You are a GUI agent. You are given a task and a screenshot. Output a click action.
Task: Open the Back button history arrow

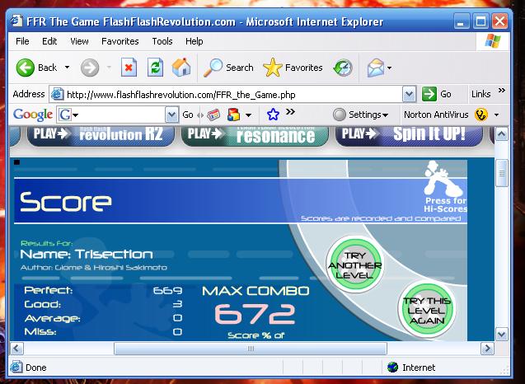68,68
